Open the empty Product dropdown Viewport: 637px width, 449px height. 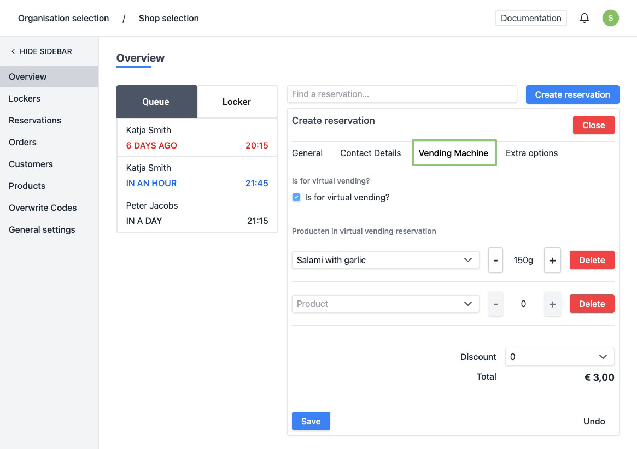385,304
